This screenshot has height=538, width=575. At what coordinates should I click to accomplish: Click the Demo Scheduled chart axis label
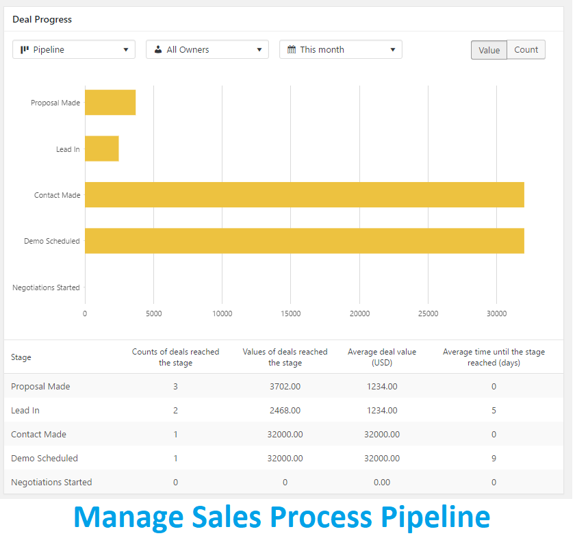pos(52,241)
